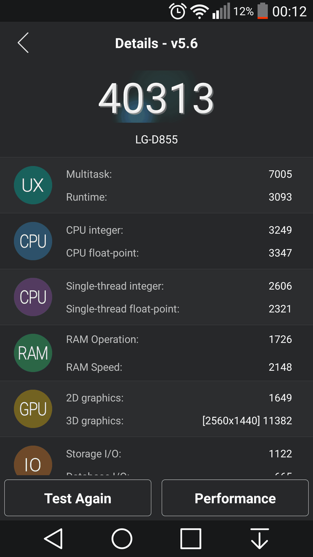Open recent apps with square button

[190, 538]
